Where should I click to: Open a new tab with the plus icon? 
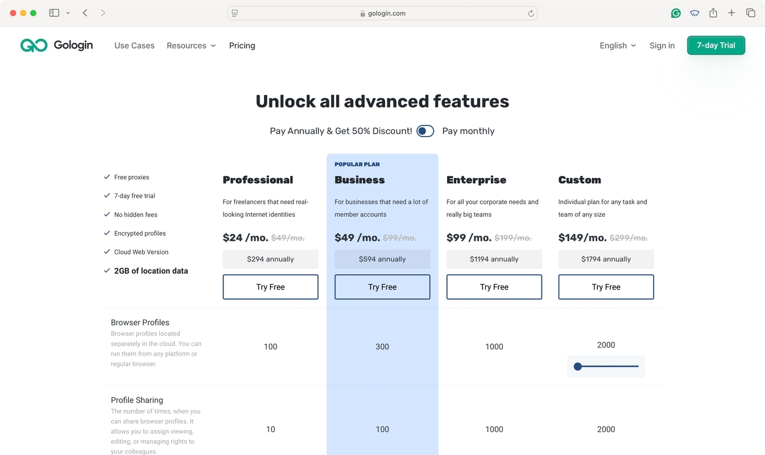coord(732,13)
